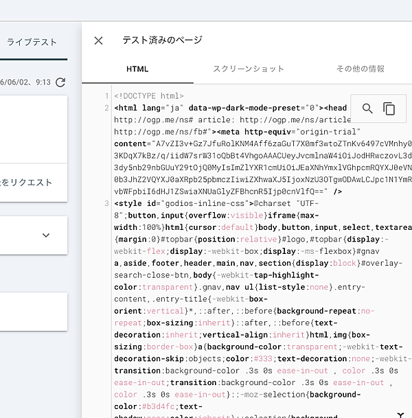Search within the HTML source

click(x=367, y=108)
